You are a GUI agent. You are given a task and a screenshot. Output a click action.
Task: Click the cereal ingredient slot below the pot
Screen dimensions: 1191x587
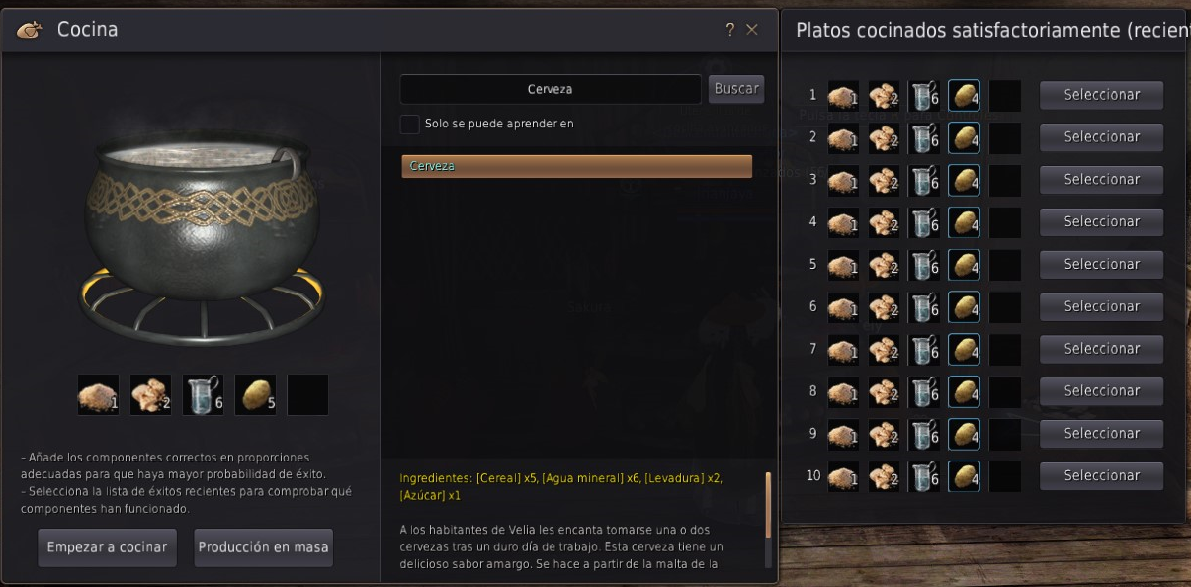pos(98,394)
